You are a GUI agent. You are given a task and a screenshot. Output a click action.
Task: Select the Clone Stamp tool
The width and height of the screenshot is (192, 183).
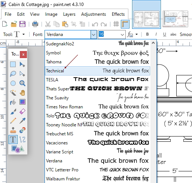(13, 130)
